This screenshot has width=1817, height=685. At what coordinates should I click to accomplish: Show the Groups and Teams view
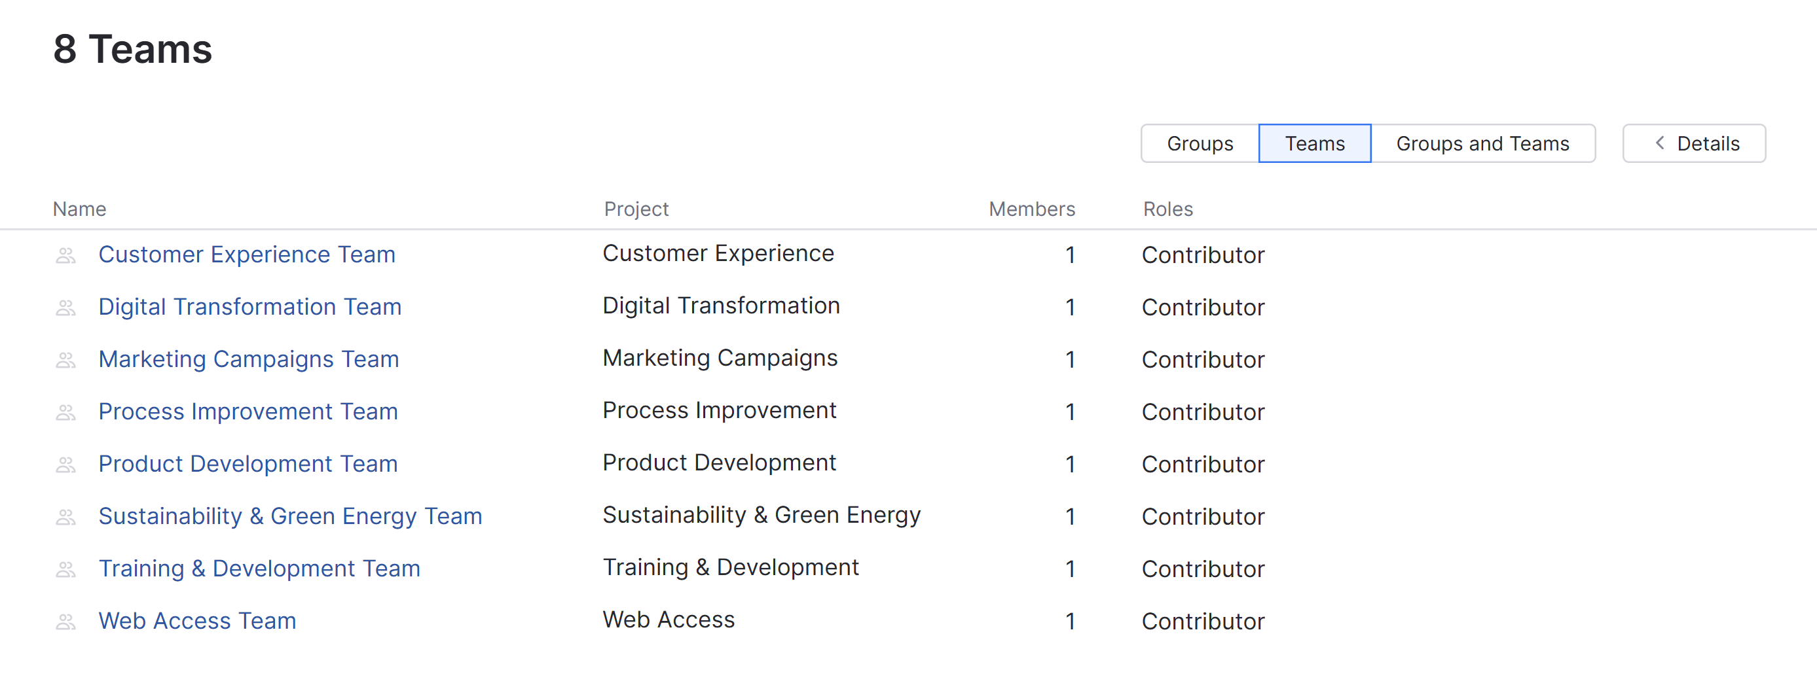[x=1482, y=144]
